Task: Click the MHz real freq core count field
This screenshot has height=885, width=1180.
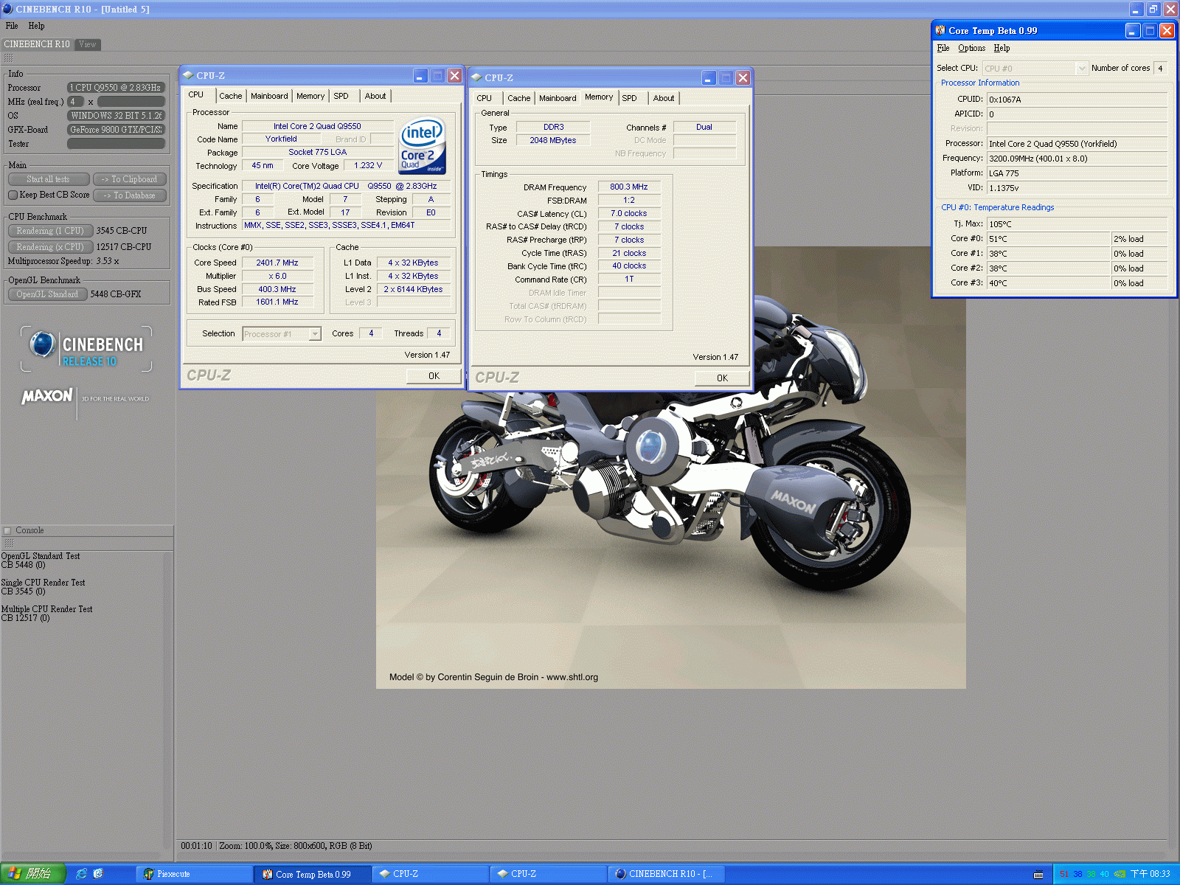Action: (75, 102)
